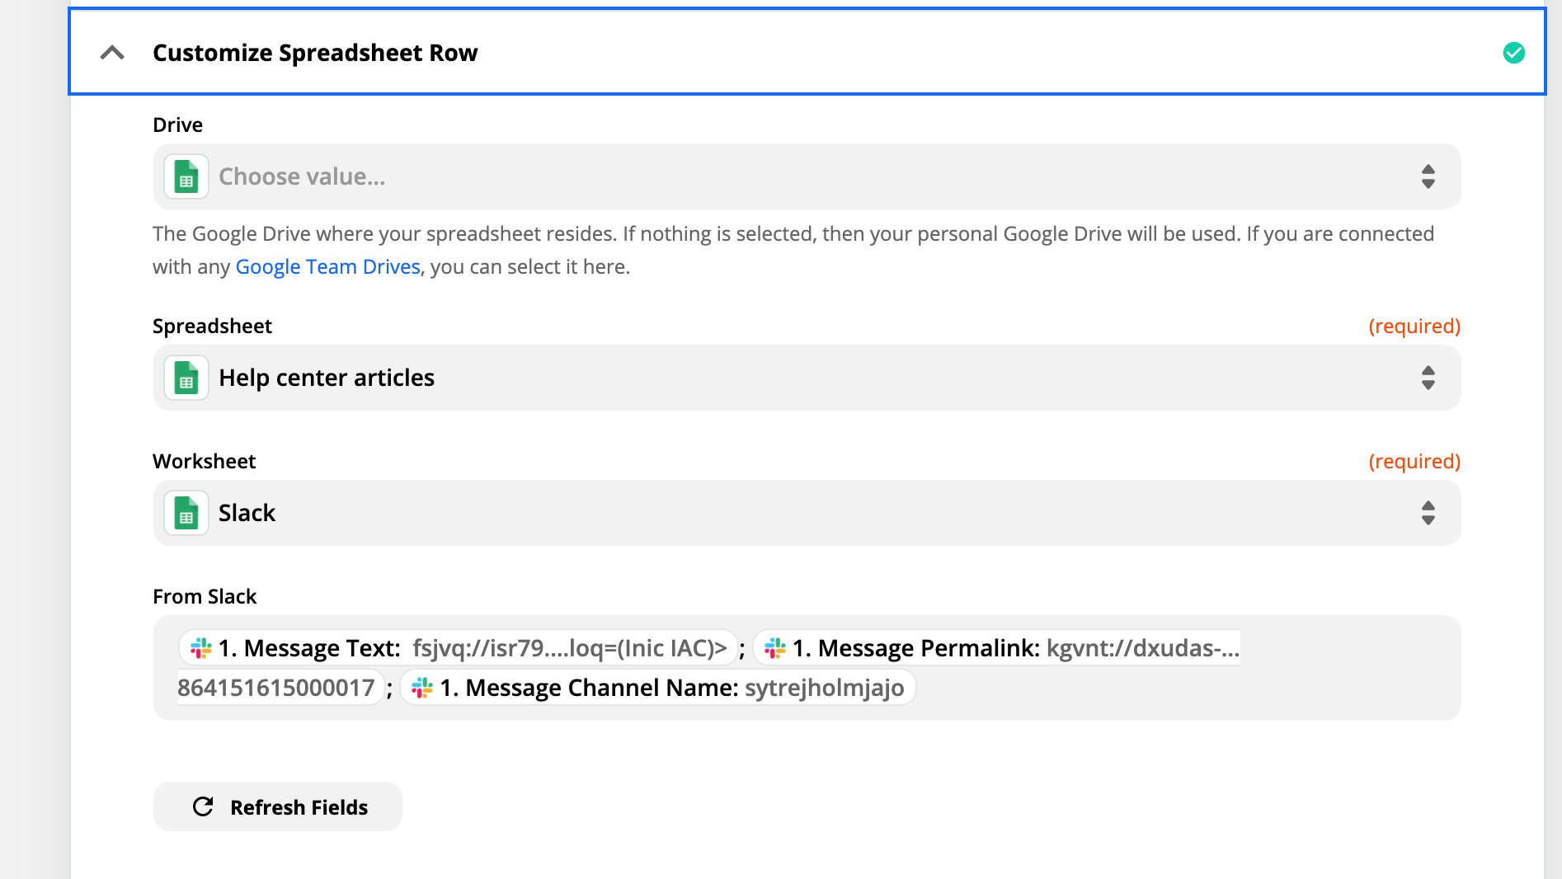Click the Slack icon on Message Text pill
The height and width of the screenshot is (879, 1562).
(x=200, y=648)
